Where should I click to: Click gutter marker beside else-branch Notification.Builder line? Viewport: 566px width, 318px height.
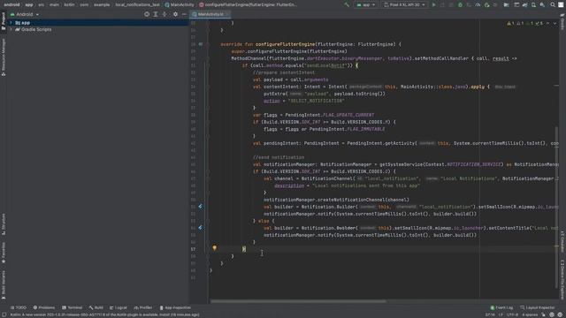coord(201,228)
